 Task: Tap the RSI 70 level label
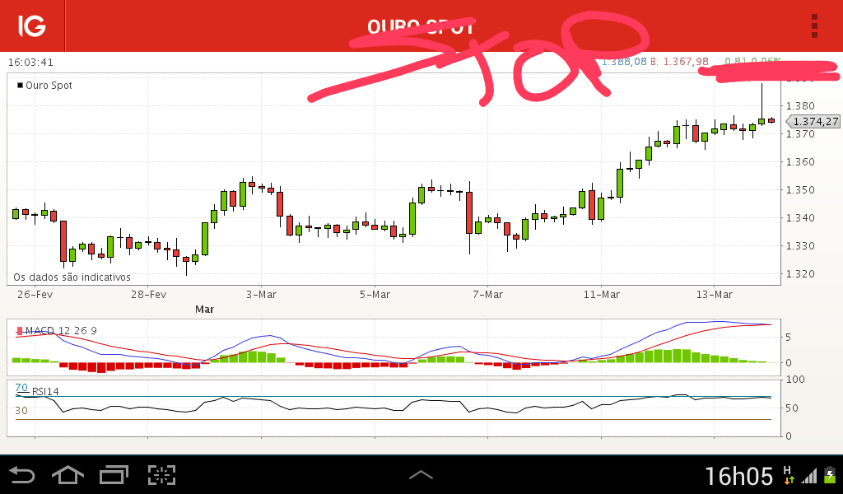[21, 388]
